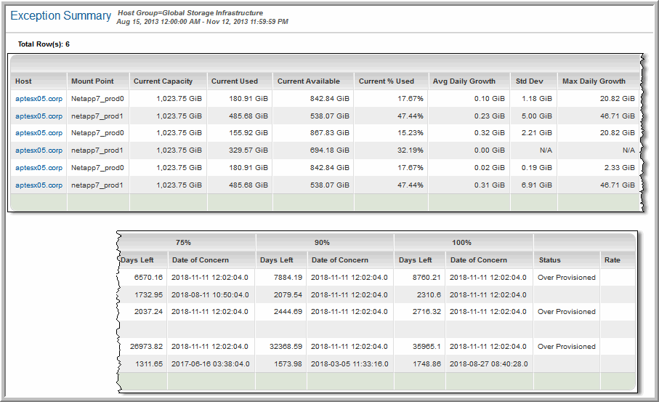Select the Status column header
Viewport: 659px width, 402px height.
[550, 260]
